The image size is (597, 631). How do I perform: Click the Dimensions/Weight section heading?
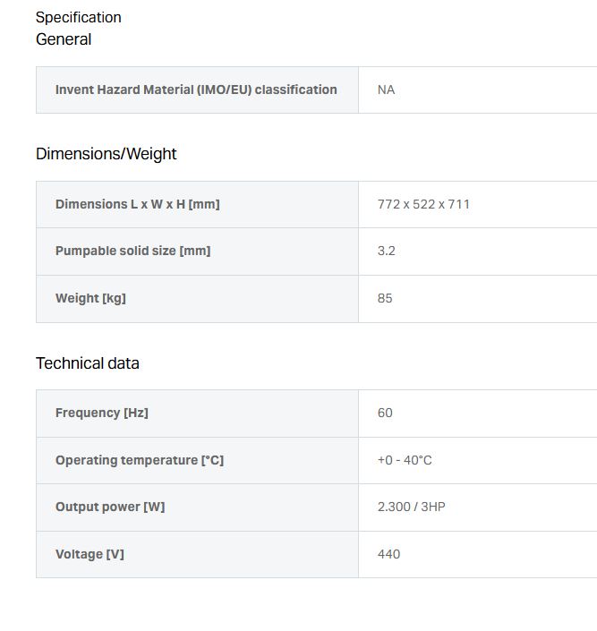click(x=106, y=154)
